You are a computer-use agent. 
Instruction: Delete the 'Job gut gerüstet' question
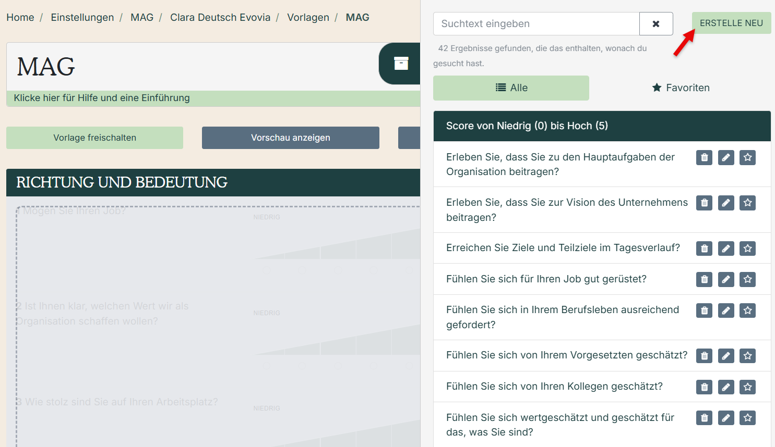(x=704, y=280)
